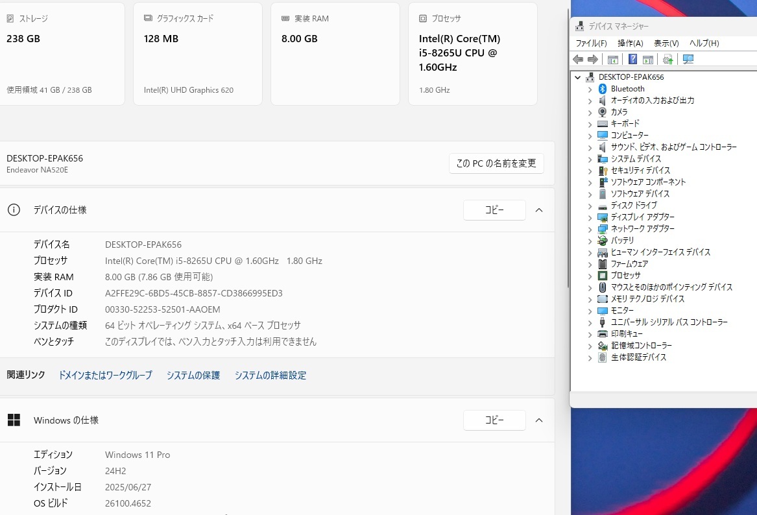
Task: Select the ファームウェア chip icon
Action: [603, 264]
